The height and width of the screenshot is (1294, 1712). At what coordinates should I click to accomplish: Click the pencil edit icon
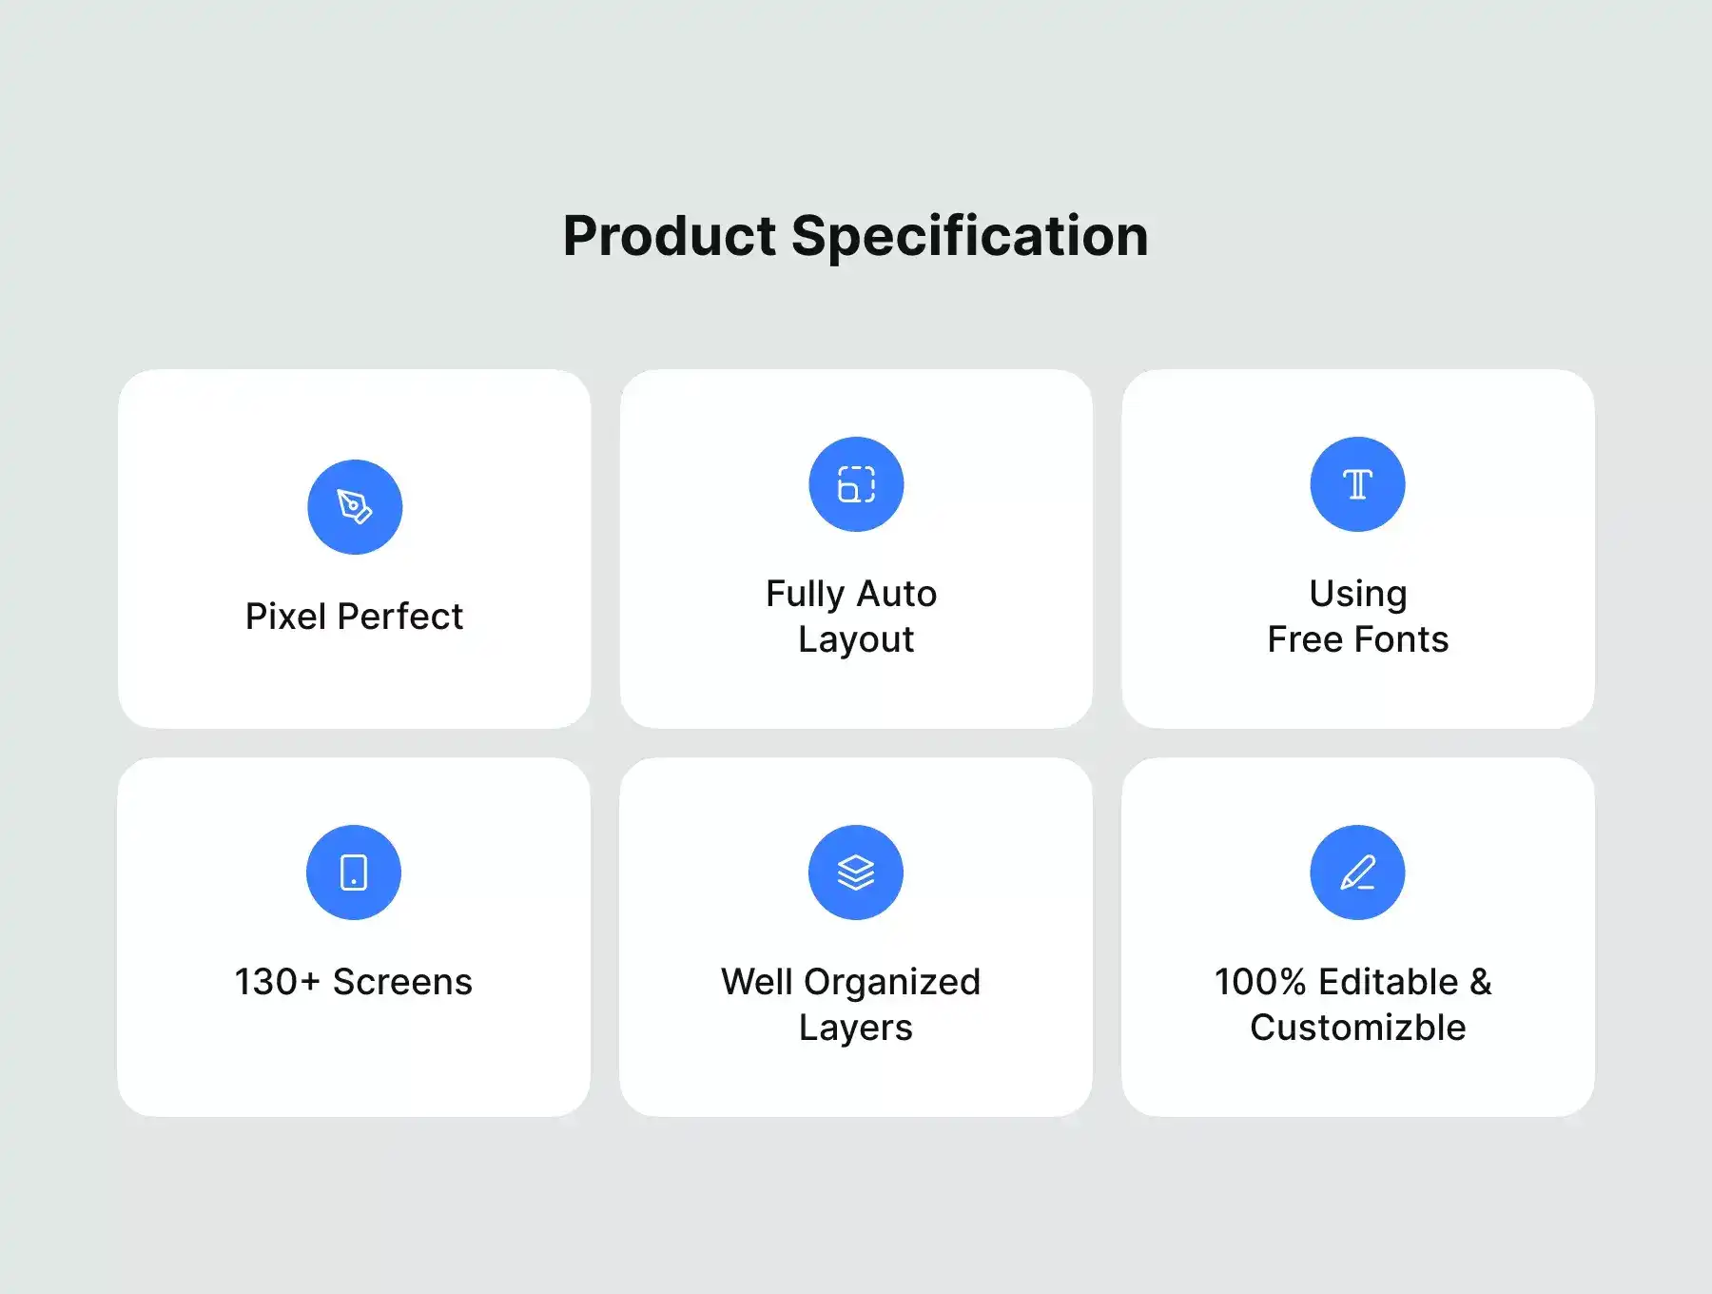tap(1357, 872)
